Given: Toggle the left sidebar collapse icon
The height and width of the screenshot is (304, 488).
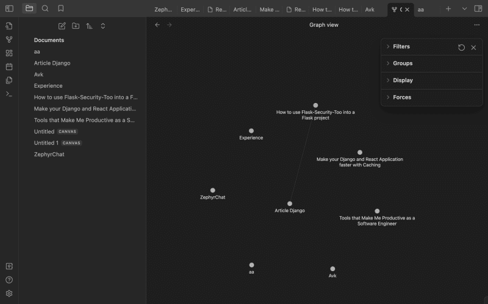Looking at the screenshot, I should (x=9, y=9).
